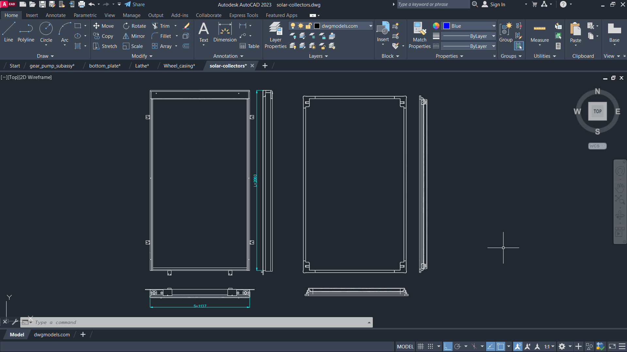The height and width of the screenshot is (352, 627).
Task: Switch to the Annotate ribbon tab
Action: [56, 15]
